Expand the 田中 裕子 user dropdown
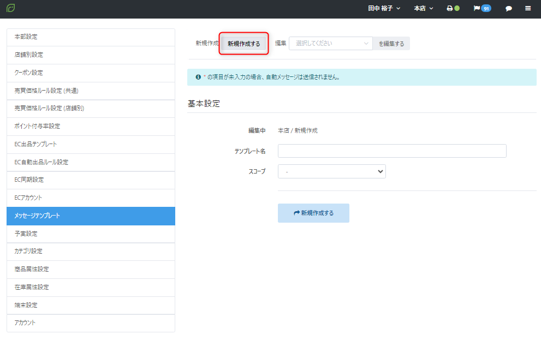541x340 pixels. [x=384, y=9]
